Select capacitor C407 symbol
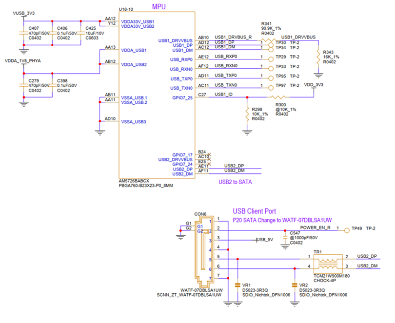The height and width of the screenshot is (323, 395). [x=24, y=33]
